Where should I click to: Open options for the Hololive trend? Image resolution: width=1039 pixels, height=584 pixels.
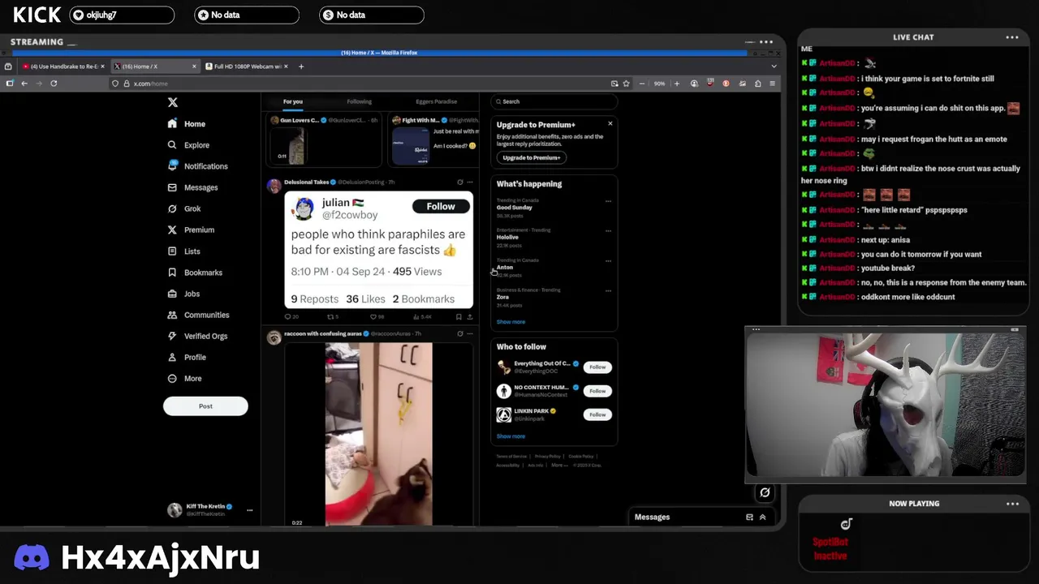[x=608, y=230]
